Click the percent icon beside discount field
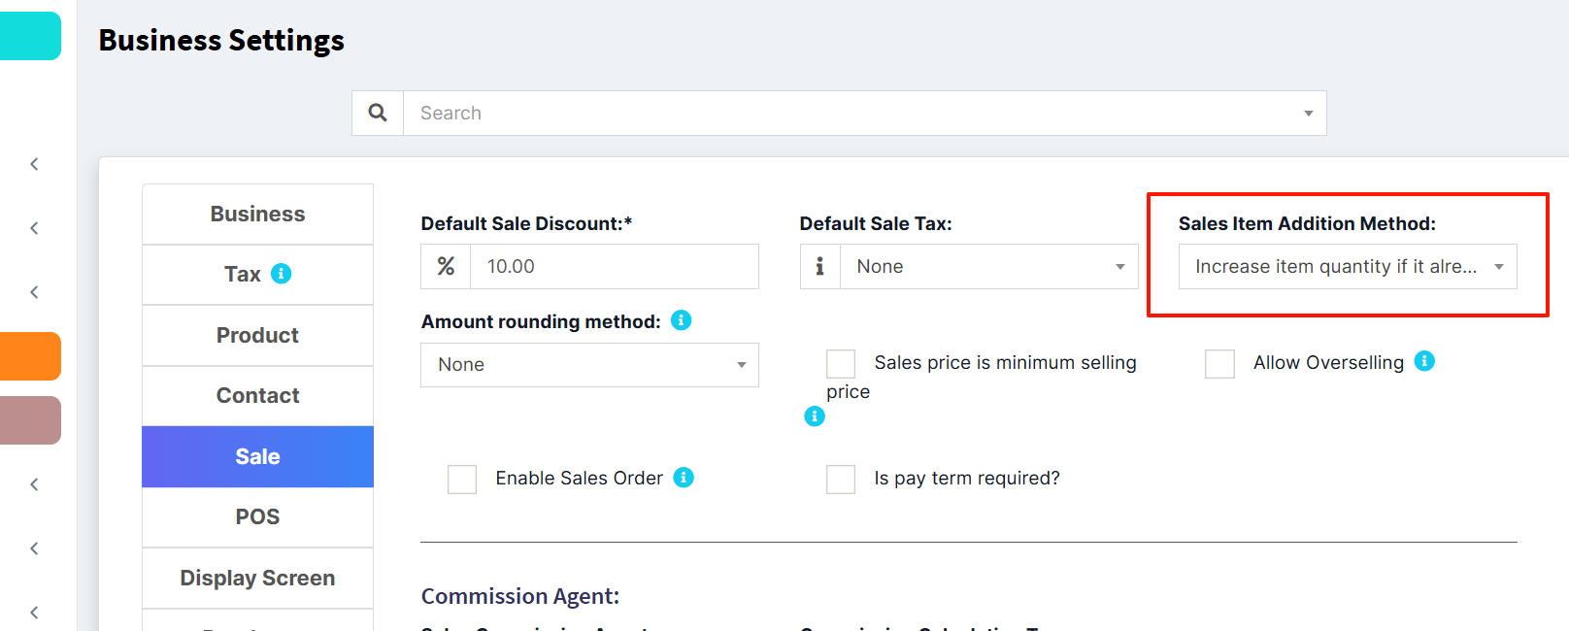Image resolution: width=1569 pixels, height=631 pixels. [446, 266]
